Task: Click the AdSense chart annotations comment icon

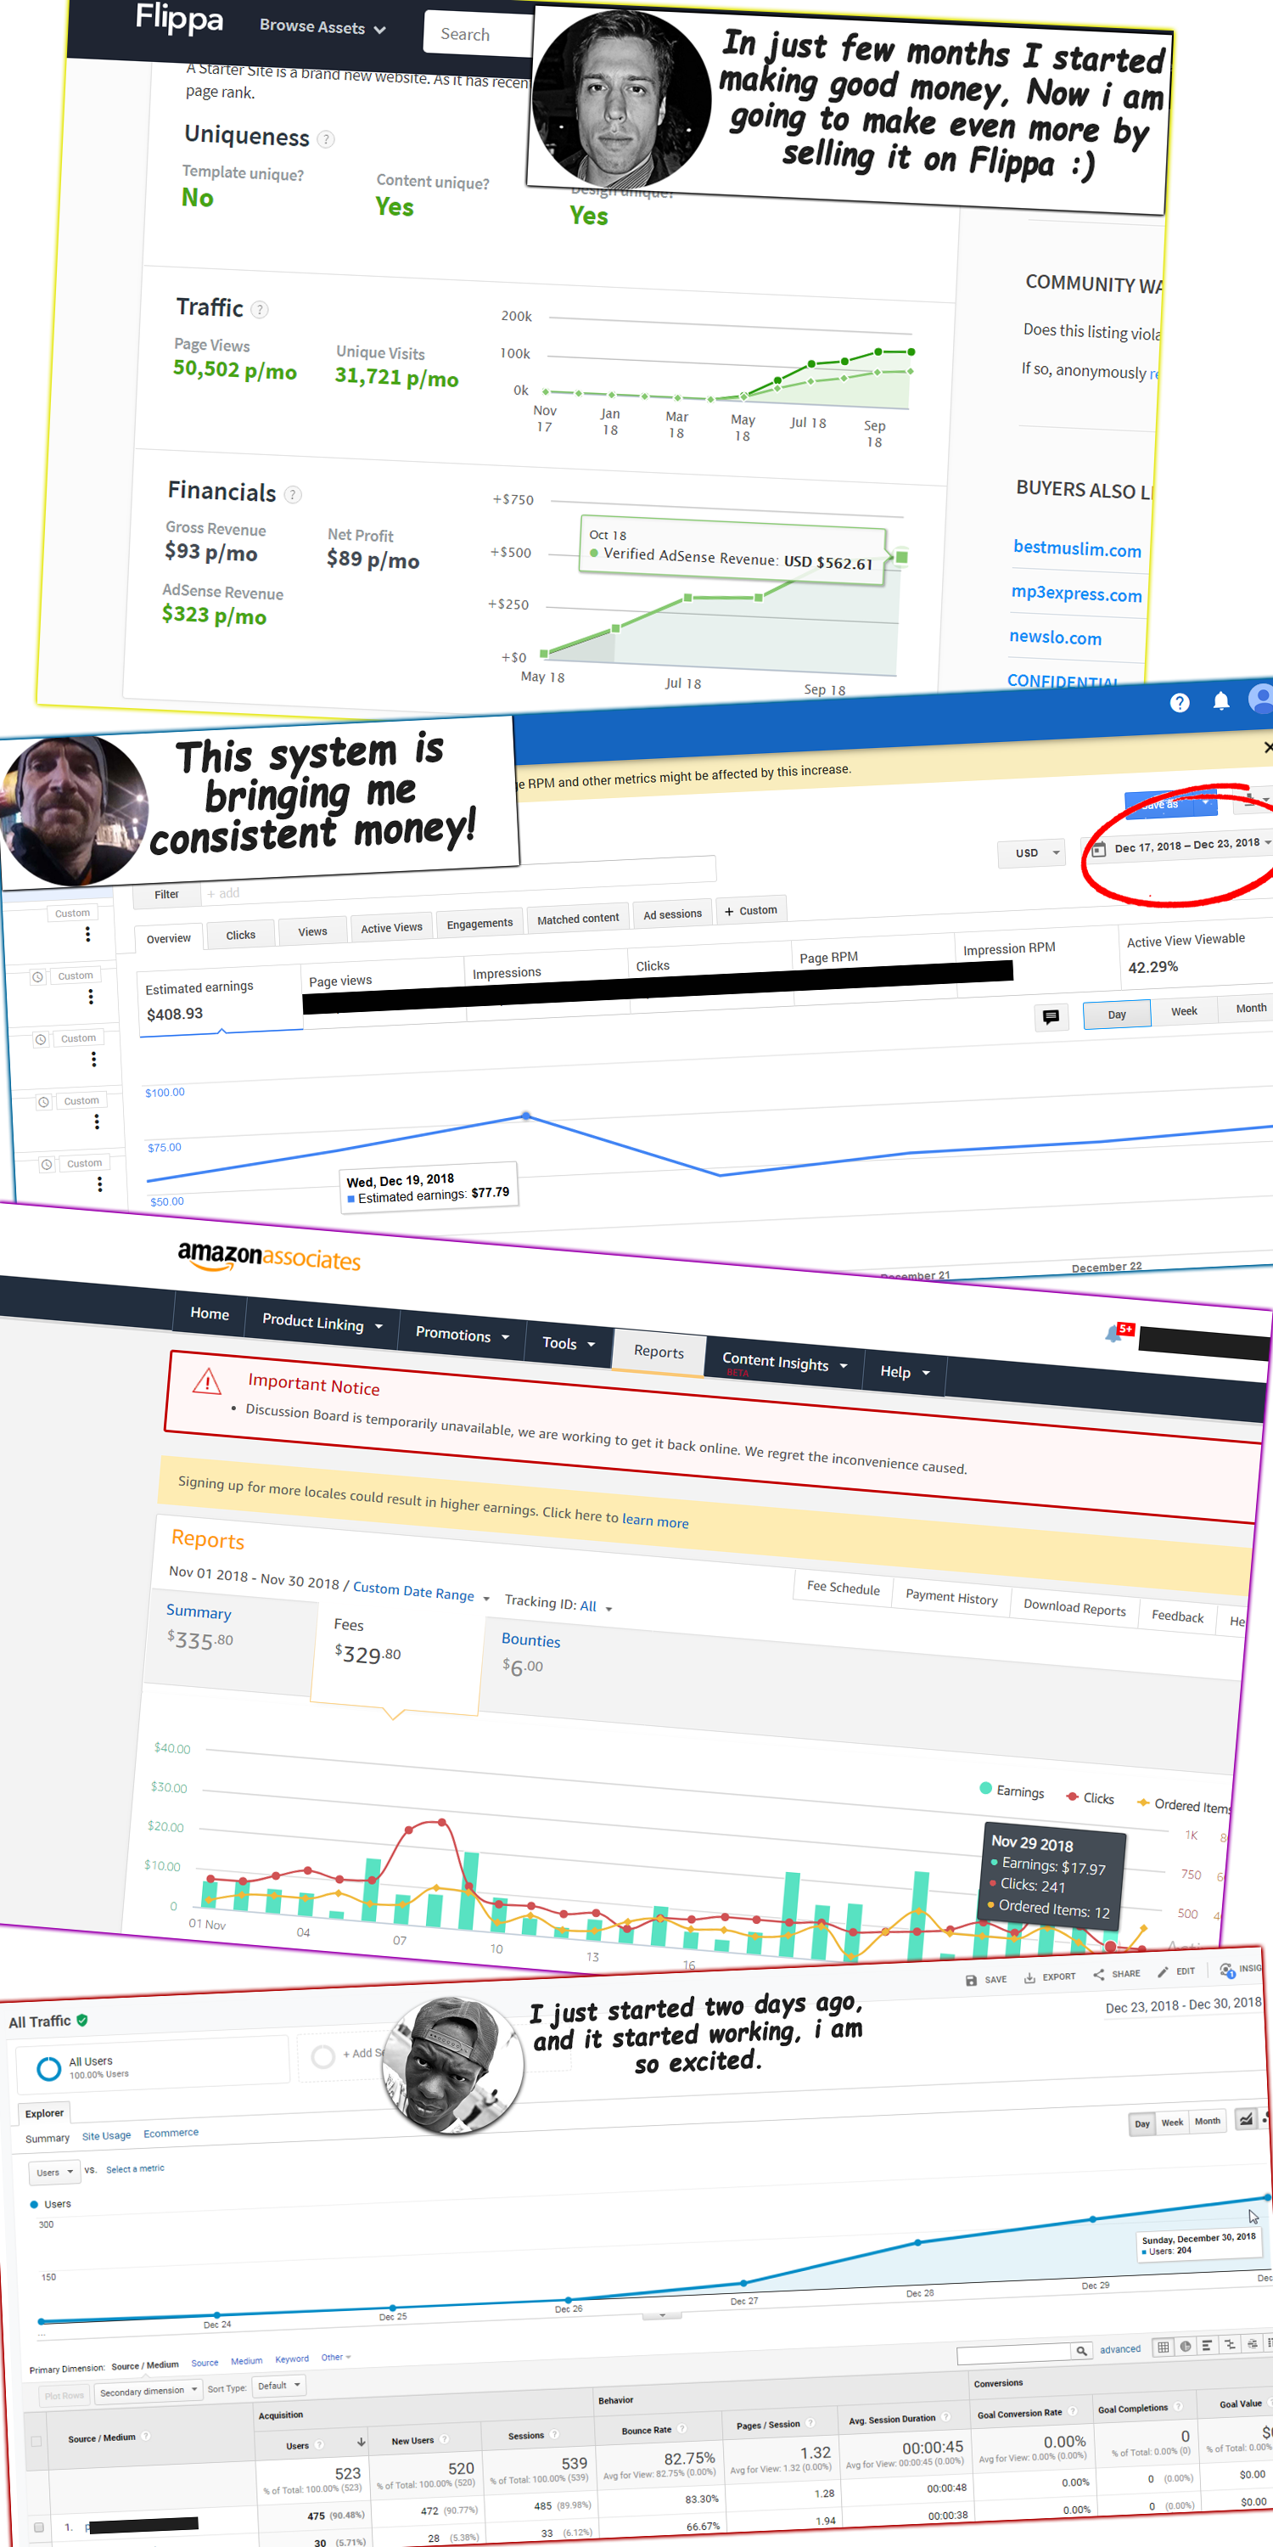Action: 1051,1015
